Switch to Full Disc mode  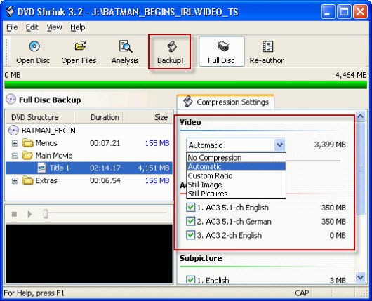point(221,52)
